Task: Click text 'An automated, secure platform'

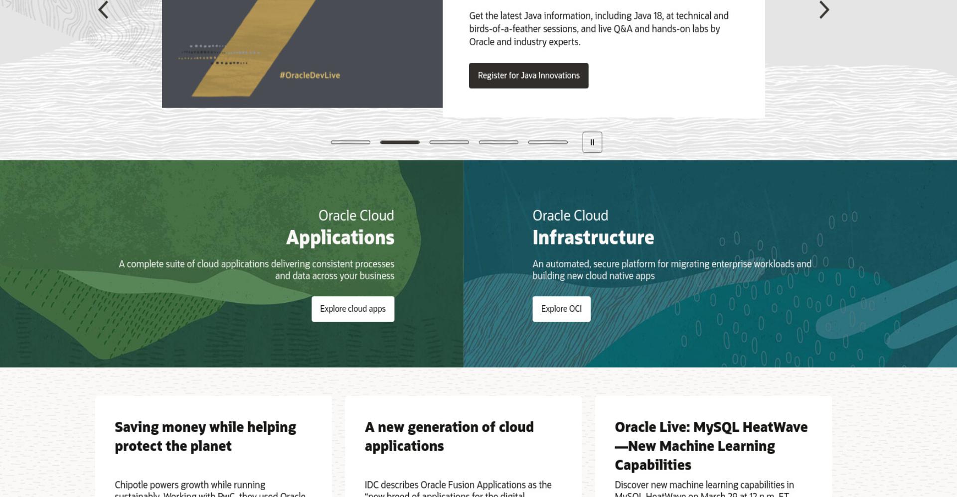Action: (594, 264)
